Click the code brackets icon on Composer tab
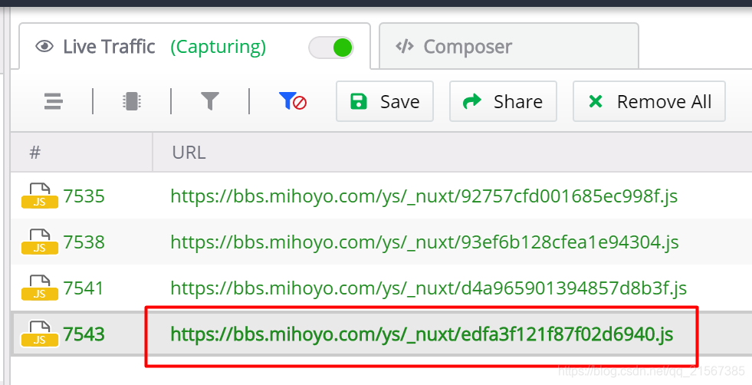The width and height of the screenshot is (752, 385). click(x=405, y=47)
